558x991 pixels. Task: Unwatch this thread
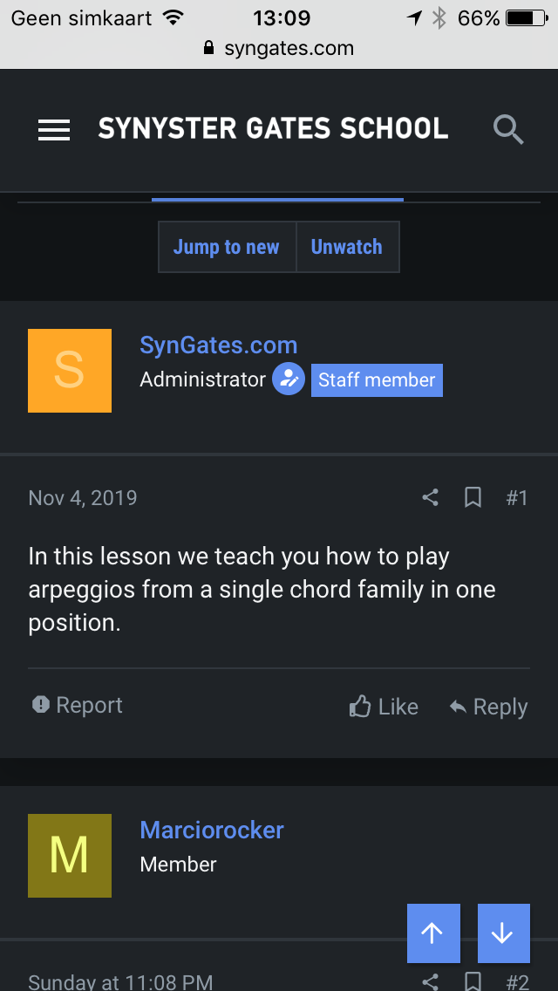point(347,247)
